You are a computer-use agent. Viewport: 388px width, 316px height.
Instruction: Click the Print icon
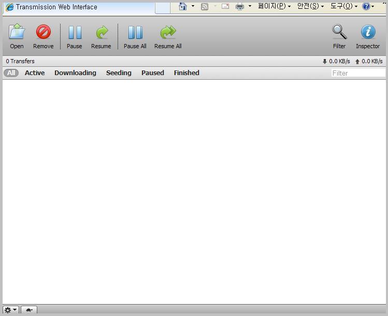239,6
